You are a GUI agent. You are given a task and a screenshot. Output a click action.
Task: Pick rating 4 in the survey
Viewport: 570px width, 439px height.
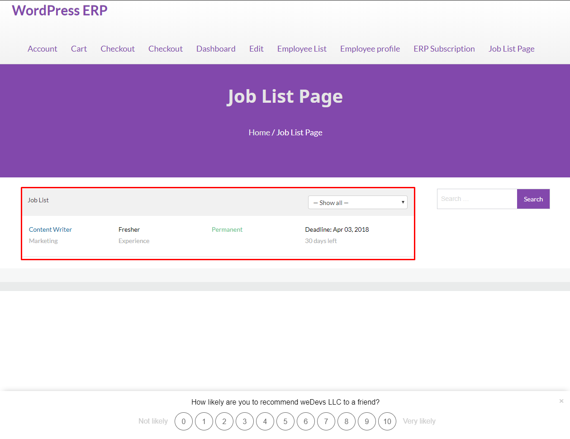coord(265,421)
